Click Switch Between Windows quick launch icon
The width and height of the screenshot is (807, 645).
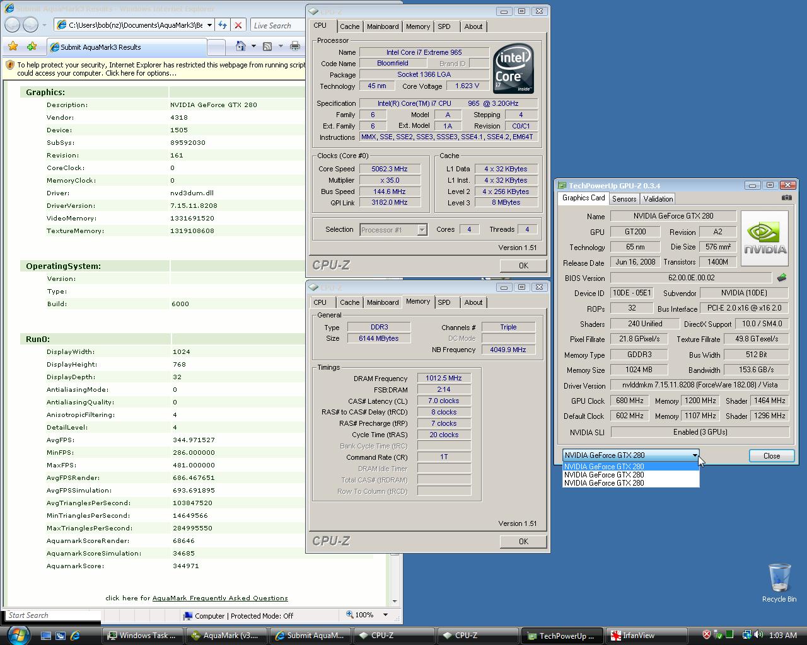61,636
